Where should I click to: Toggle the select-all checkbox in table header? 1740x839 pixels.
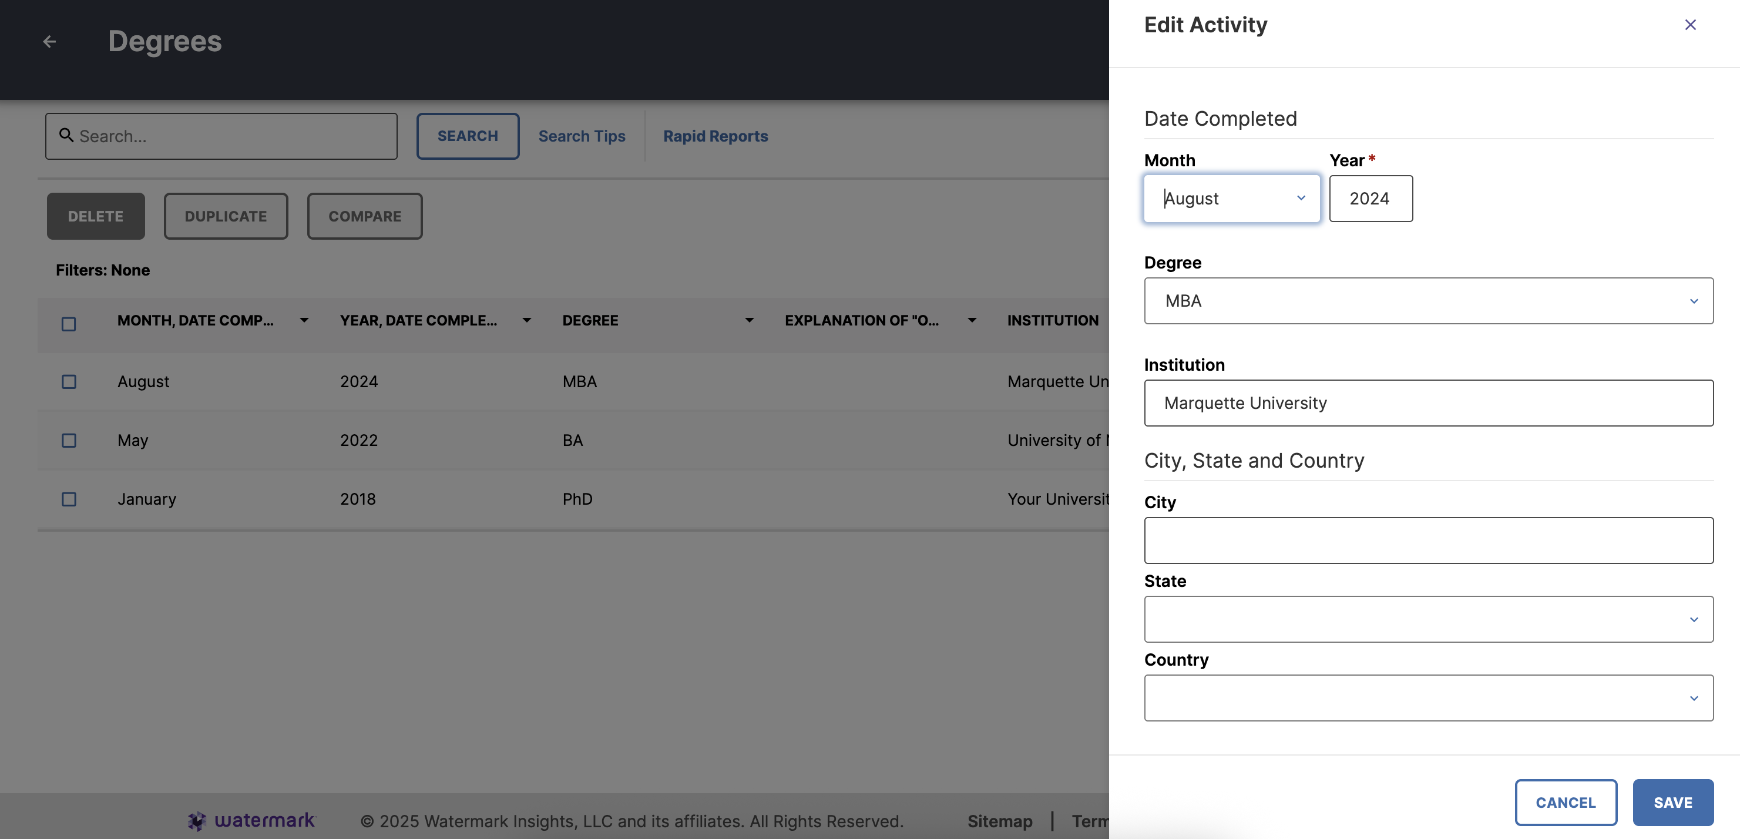pos(69,324)
